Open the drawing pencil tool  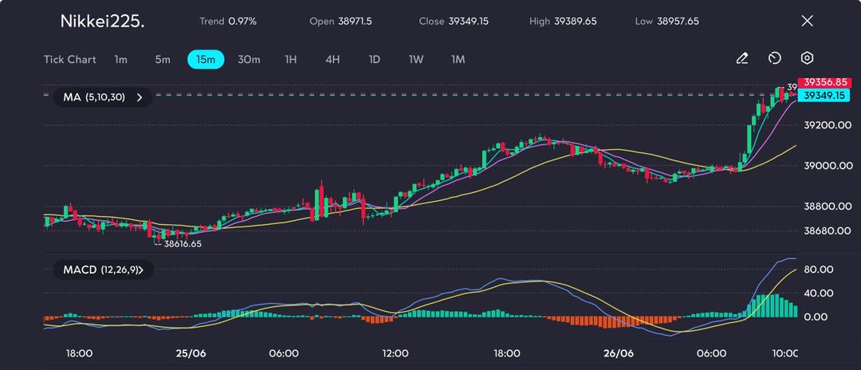741,58
